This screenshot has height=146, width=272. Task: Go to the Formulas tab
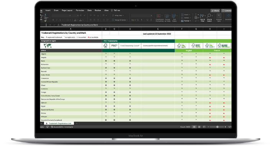pyautogui.click(x=80, y=10)
